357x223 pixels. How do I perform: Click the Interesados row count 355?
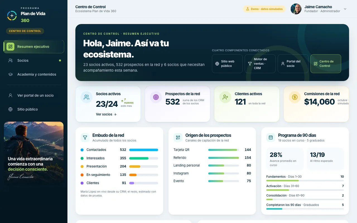[123, 158]
